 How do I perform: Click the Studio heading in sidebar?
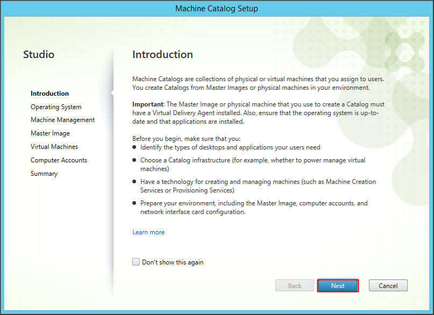tap(39, 54)
